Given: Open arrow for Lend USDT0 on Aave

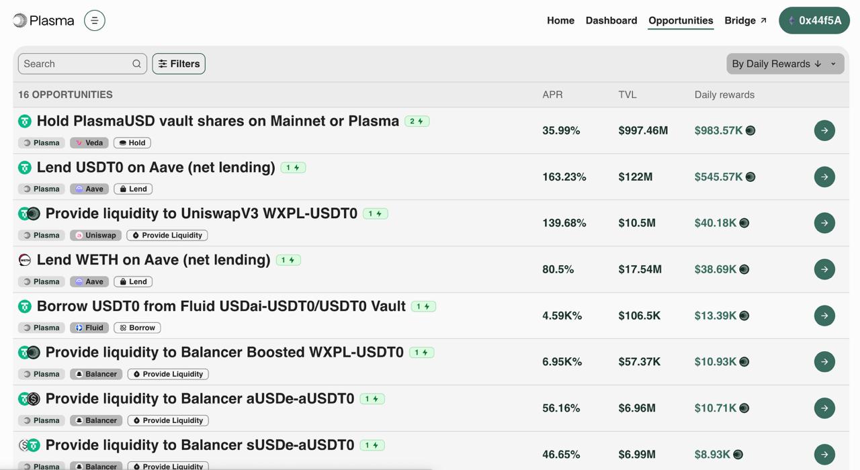Looking at the screenshot, I should coord(824,177).
